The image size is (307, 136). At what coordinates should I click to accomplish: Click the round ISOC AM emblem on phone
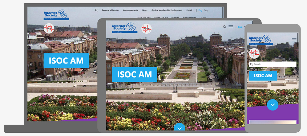(x=254, y=53)
